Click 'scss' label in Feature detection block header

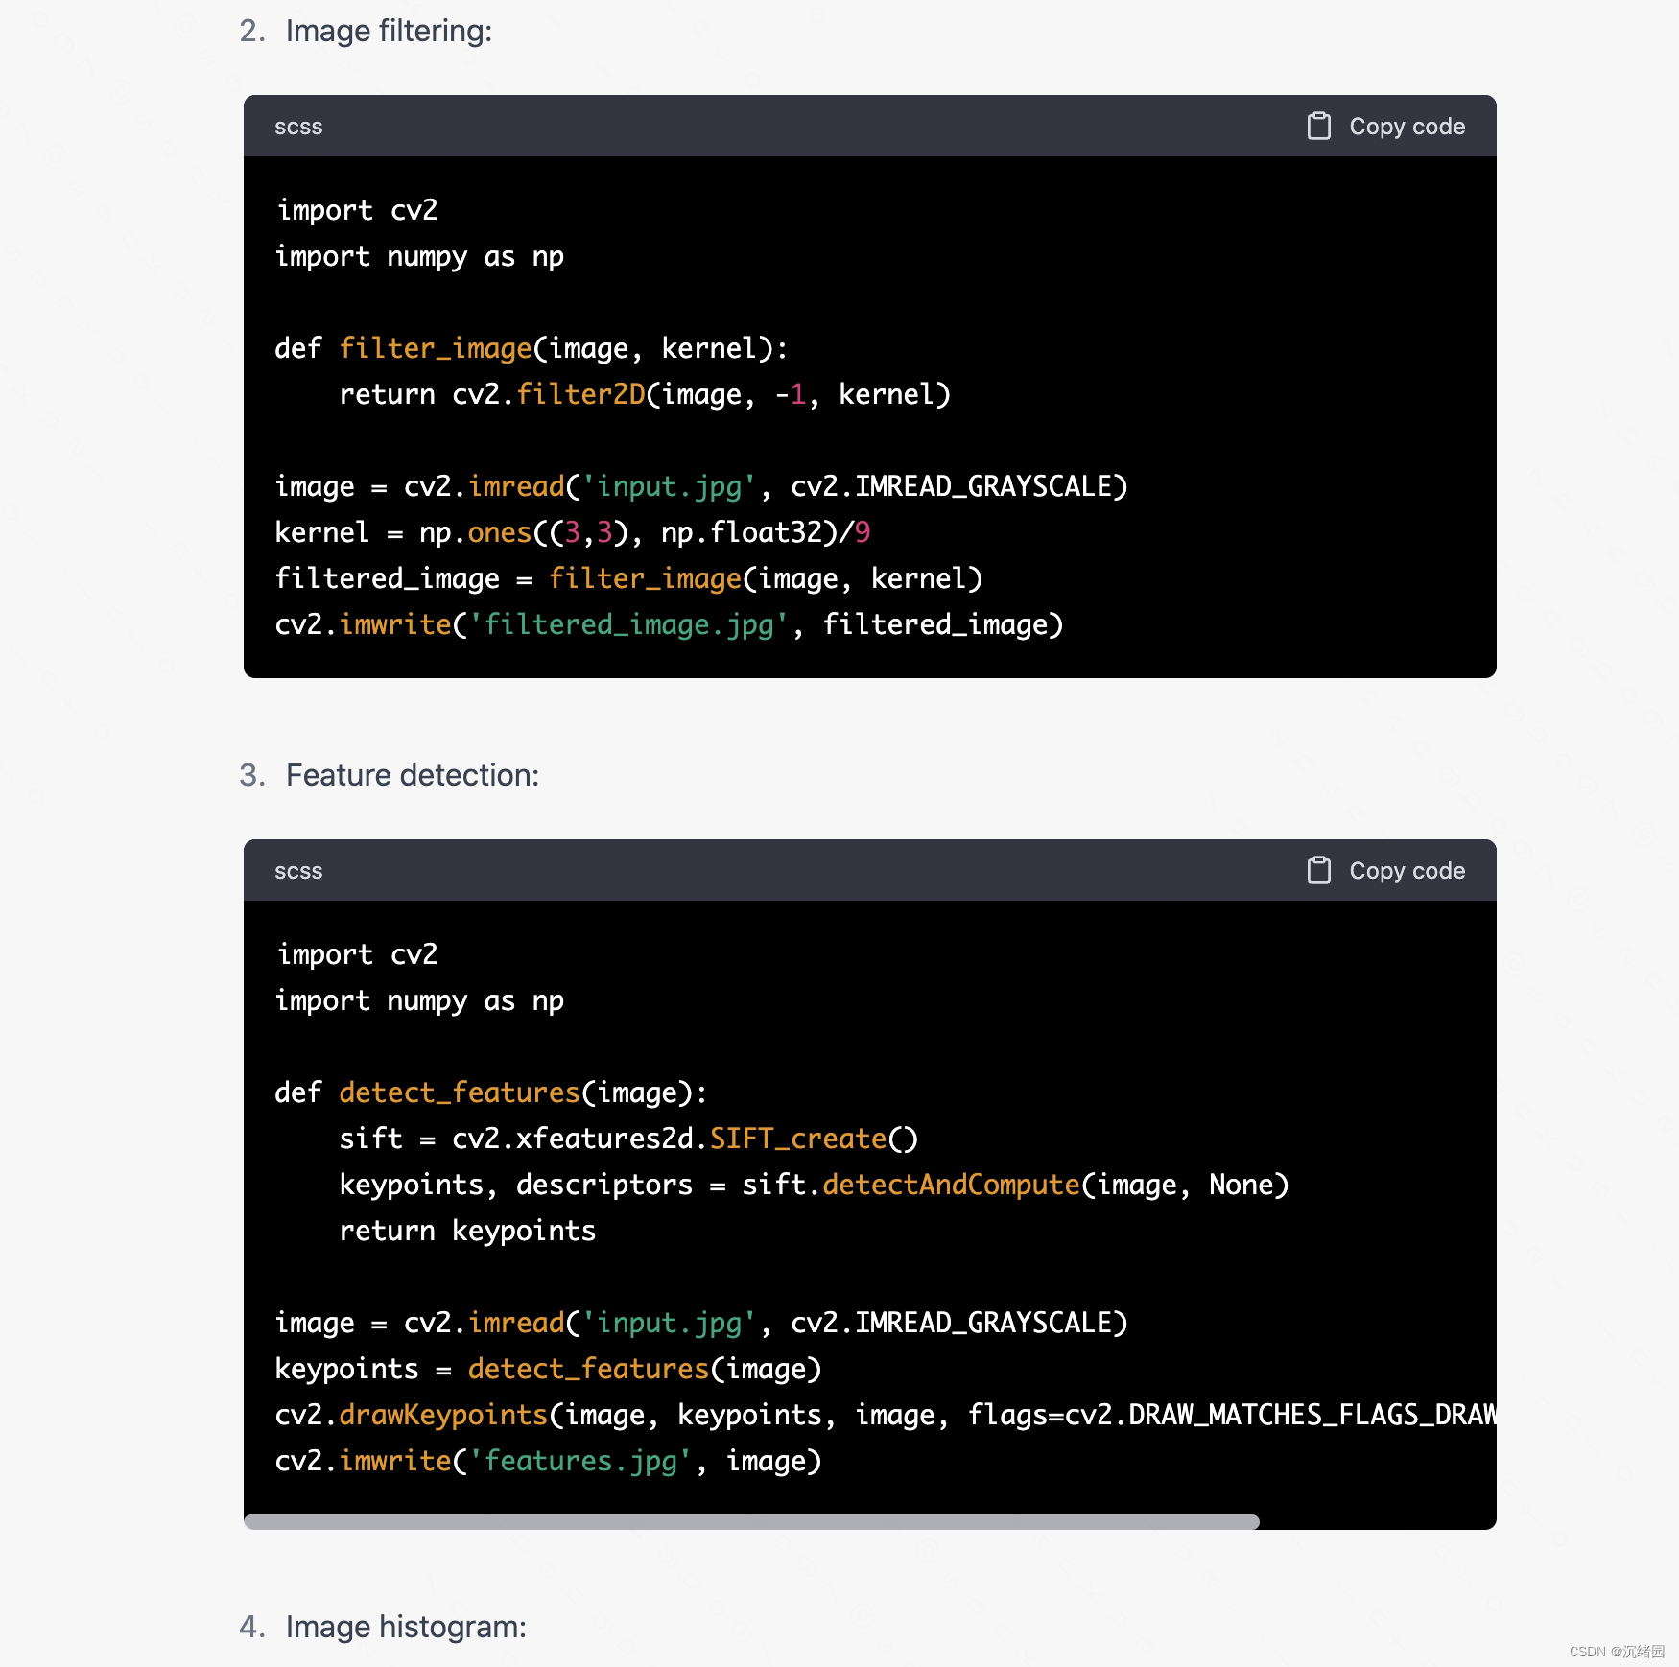point(298,871)
